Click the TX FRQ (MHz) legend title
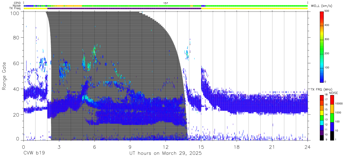Viewport: 346px width, 159px height. [x=321, y=89]
